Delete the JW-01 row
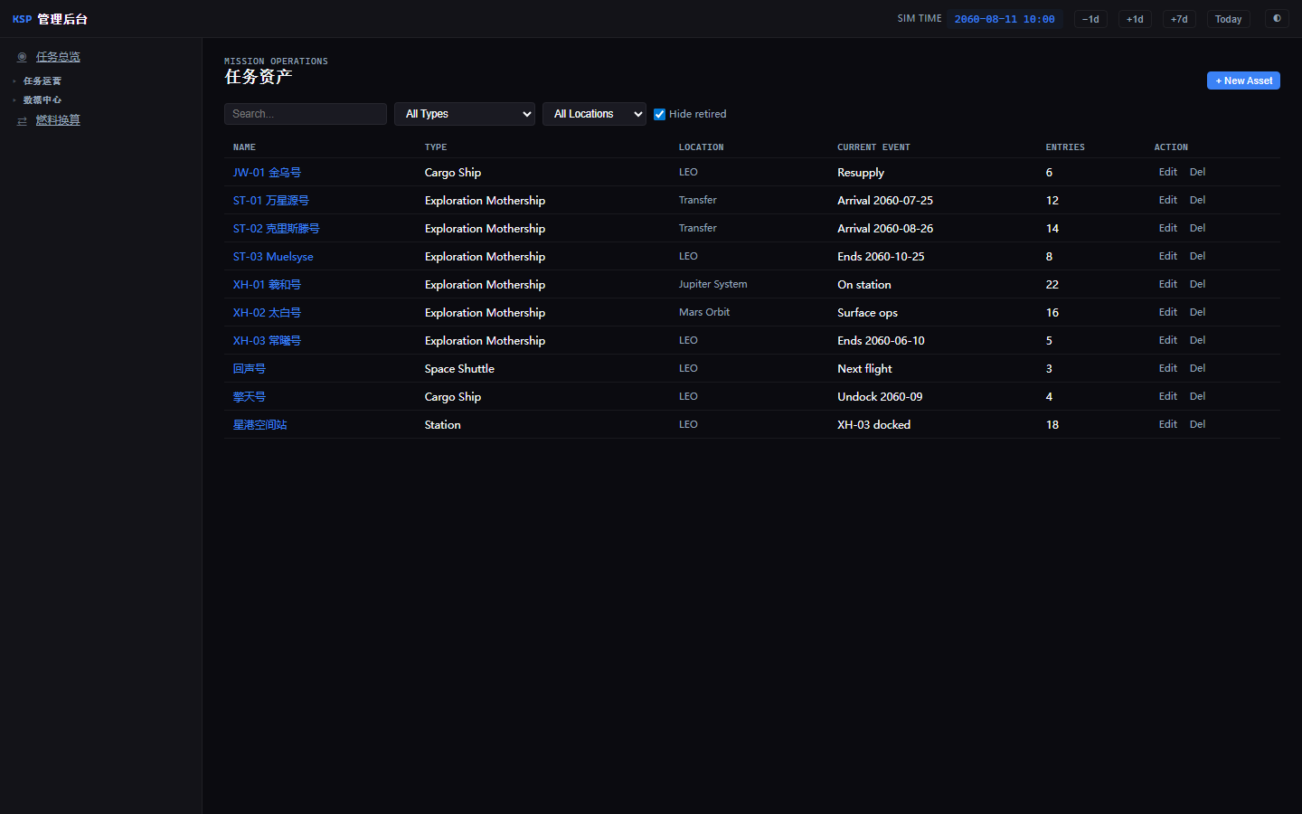This screenshot has width=1302, height=814. pyautogui.click(x=1197, y=172)
